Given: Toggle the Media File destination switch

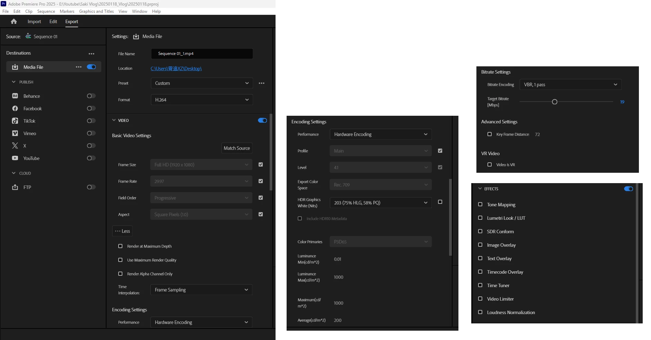Looking at the screenshot, I should tap(91, 67).
